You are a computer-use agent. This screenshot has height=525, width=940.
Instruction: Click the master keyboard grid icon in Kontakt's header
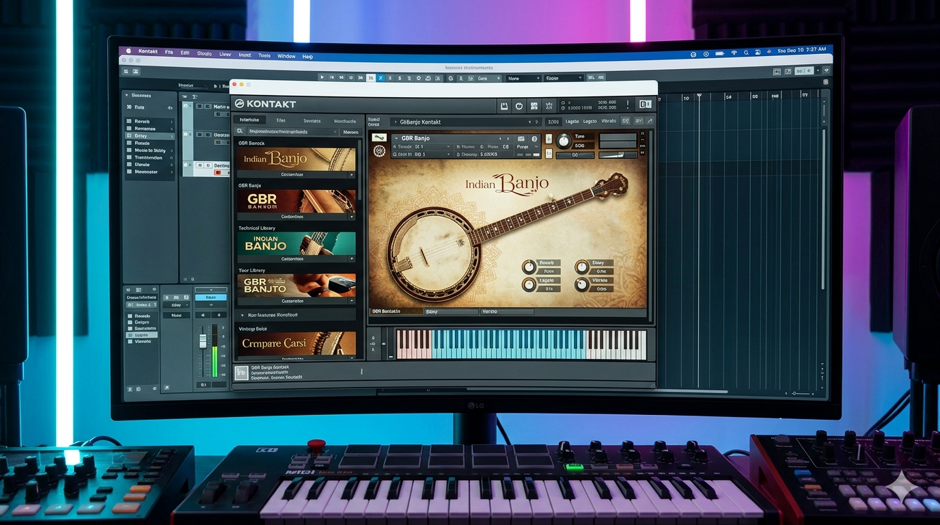click(x=534, y=105)
